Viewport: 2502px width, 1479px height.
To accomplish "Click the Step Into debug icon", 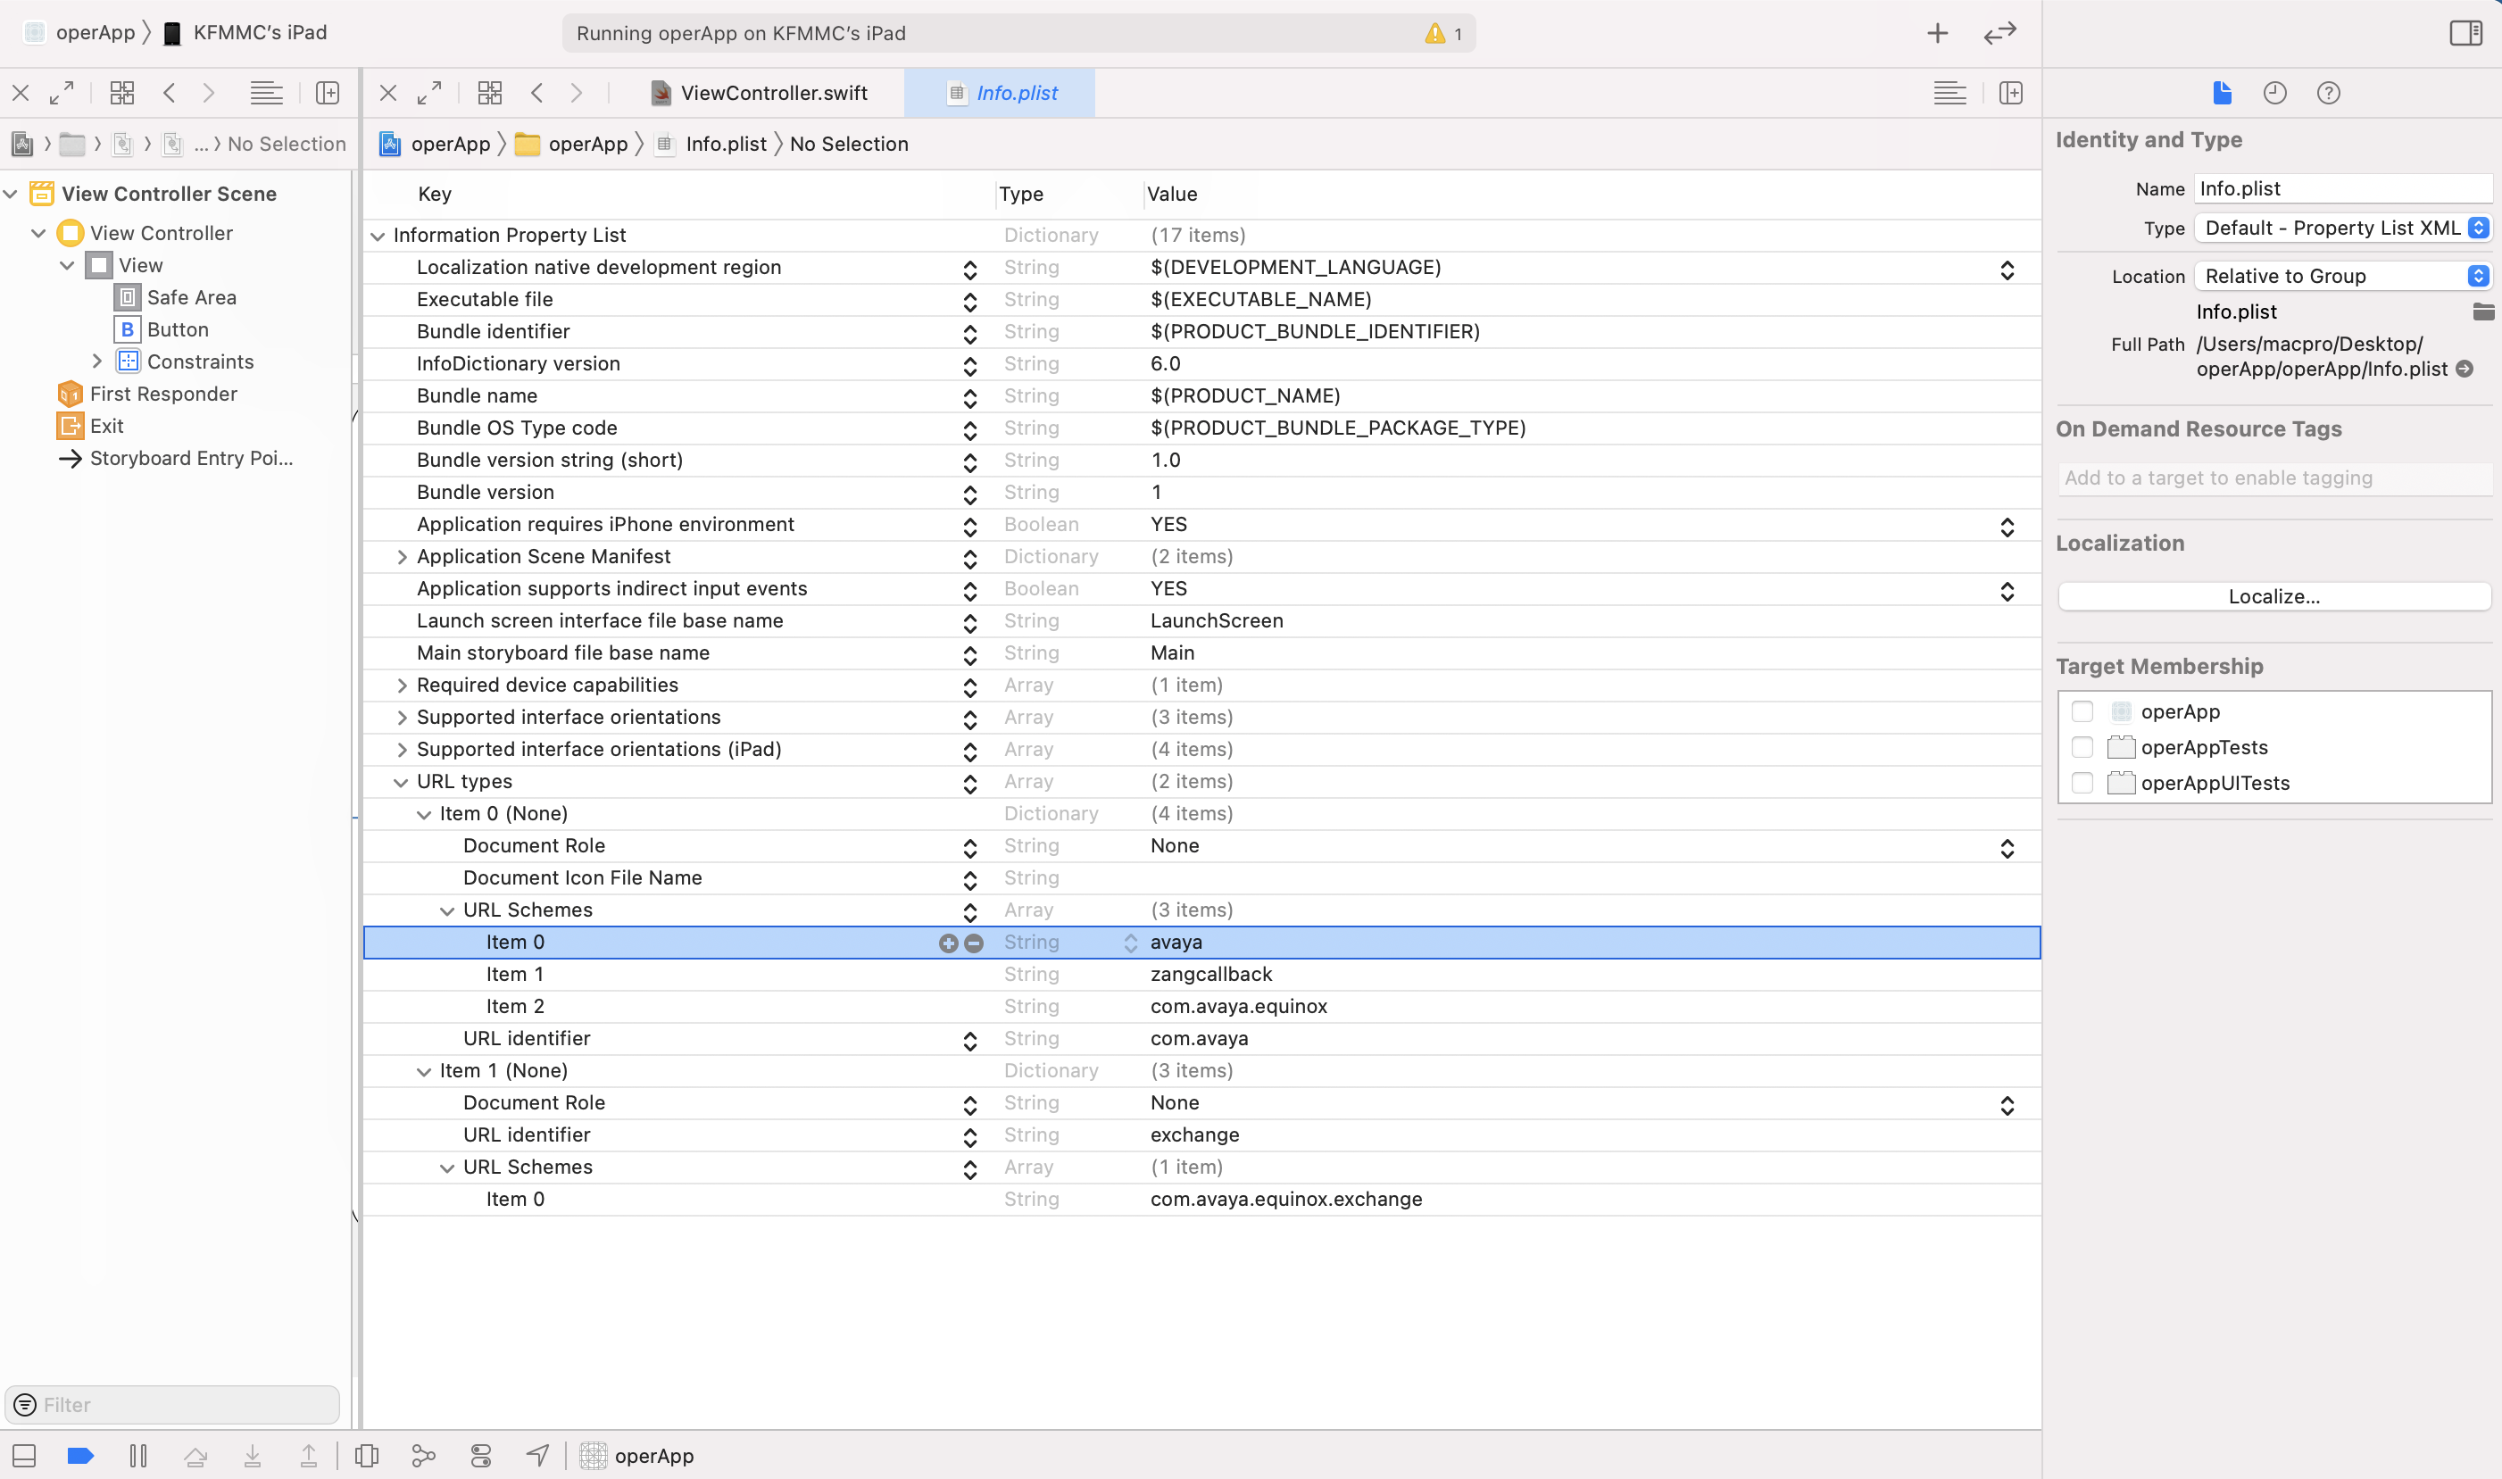I will click(254, 1456).
